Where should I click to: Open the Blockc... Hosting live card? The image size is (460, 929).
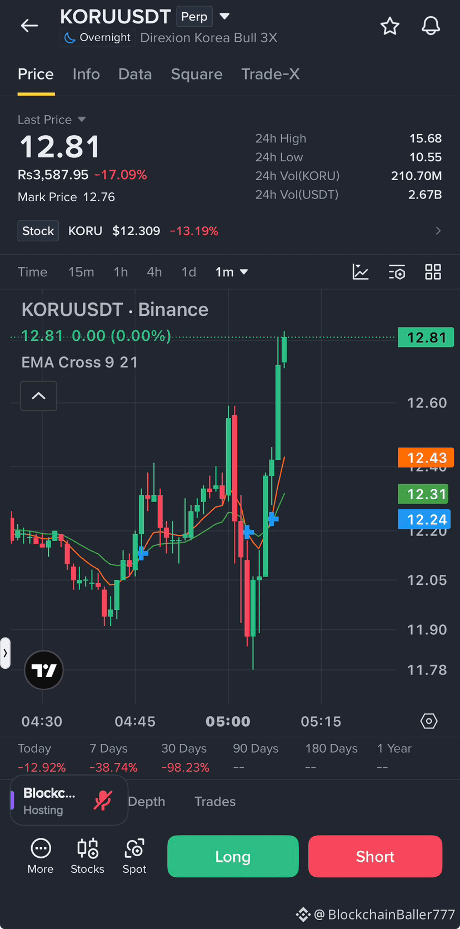pos(69,801)
